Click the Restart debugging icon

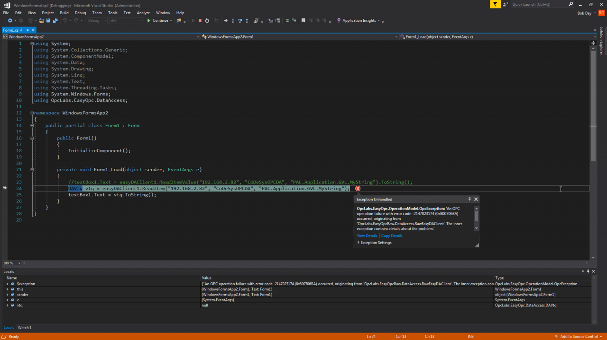click(x=207, y=21)
